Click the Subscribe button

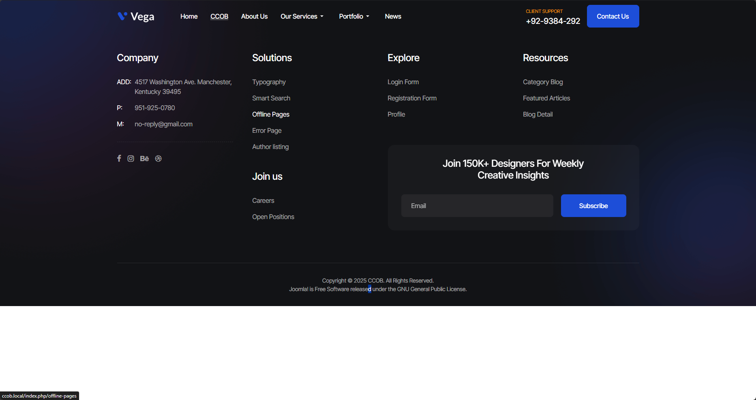593,206
